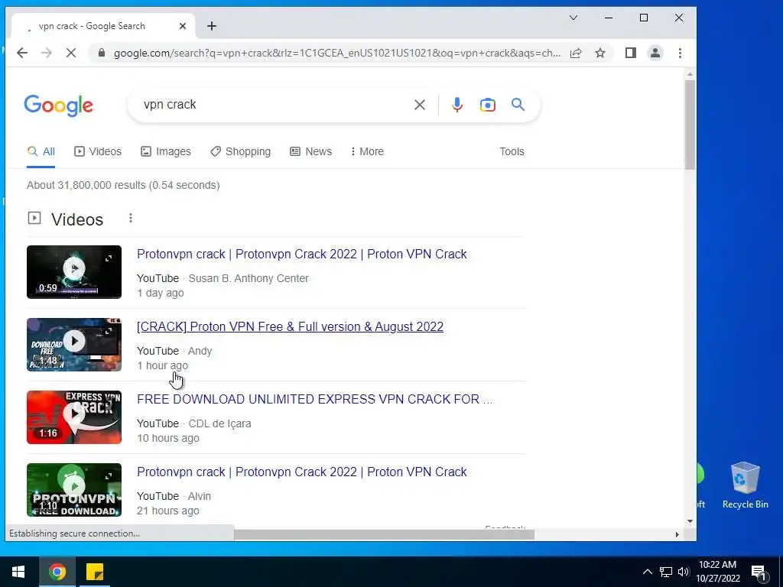
Task: Open a new browser tab
Action: click(x=212, y=26)
